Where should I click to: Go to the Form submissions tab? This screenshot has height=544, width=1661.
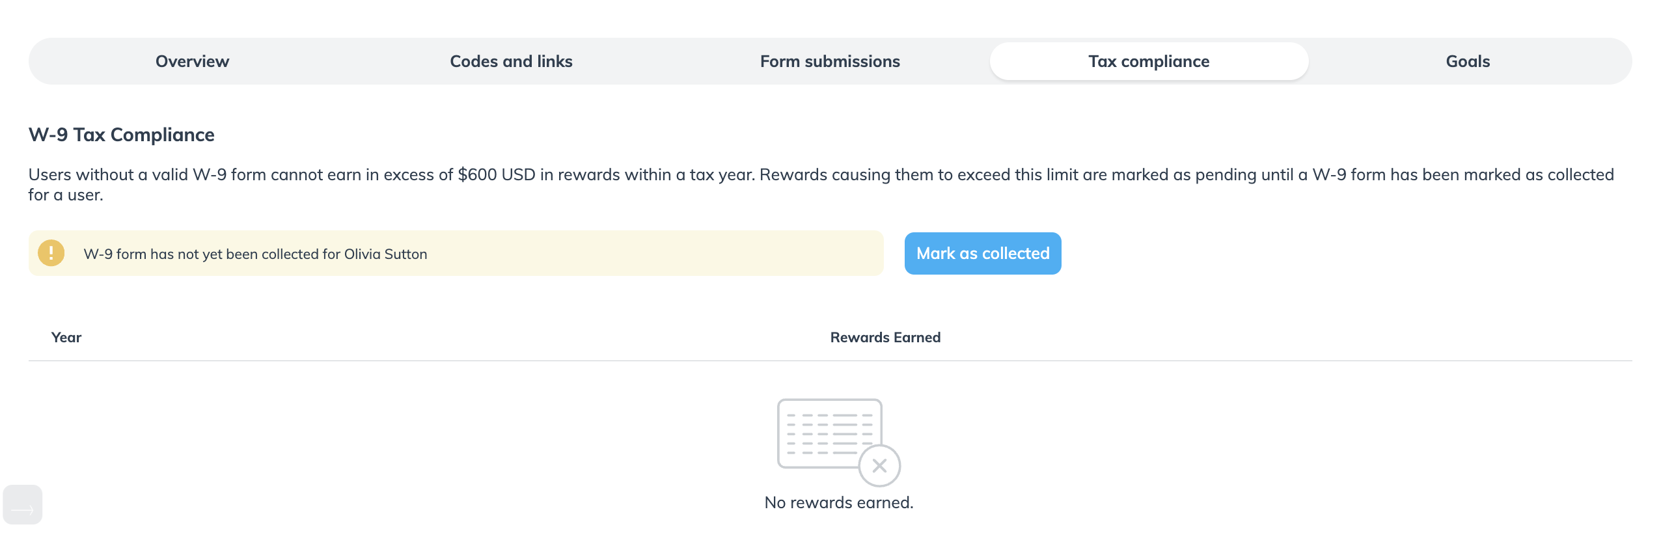click(830, 61)
